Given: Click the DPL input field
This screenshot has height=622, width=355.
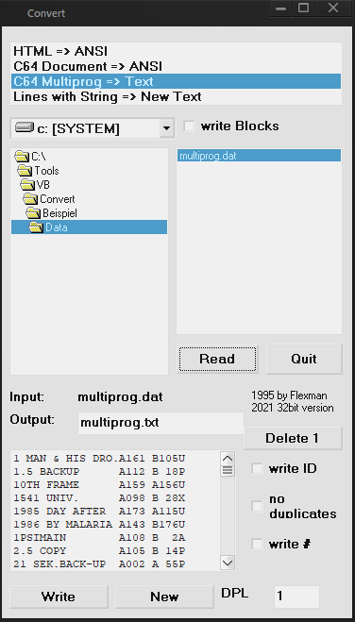Looking at the screenshot, I should click(x=296, y=597).
